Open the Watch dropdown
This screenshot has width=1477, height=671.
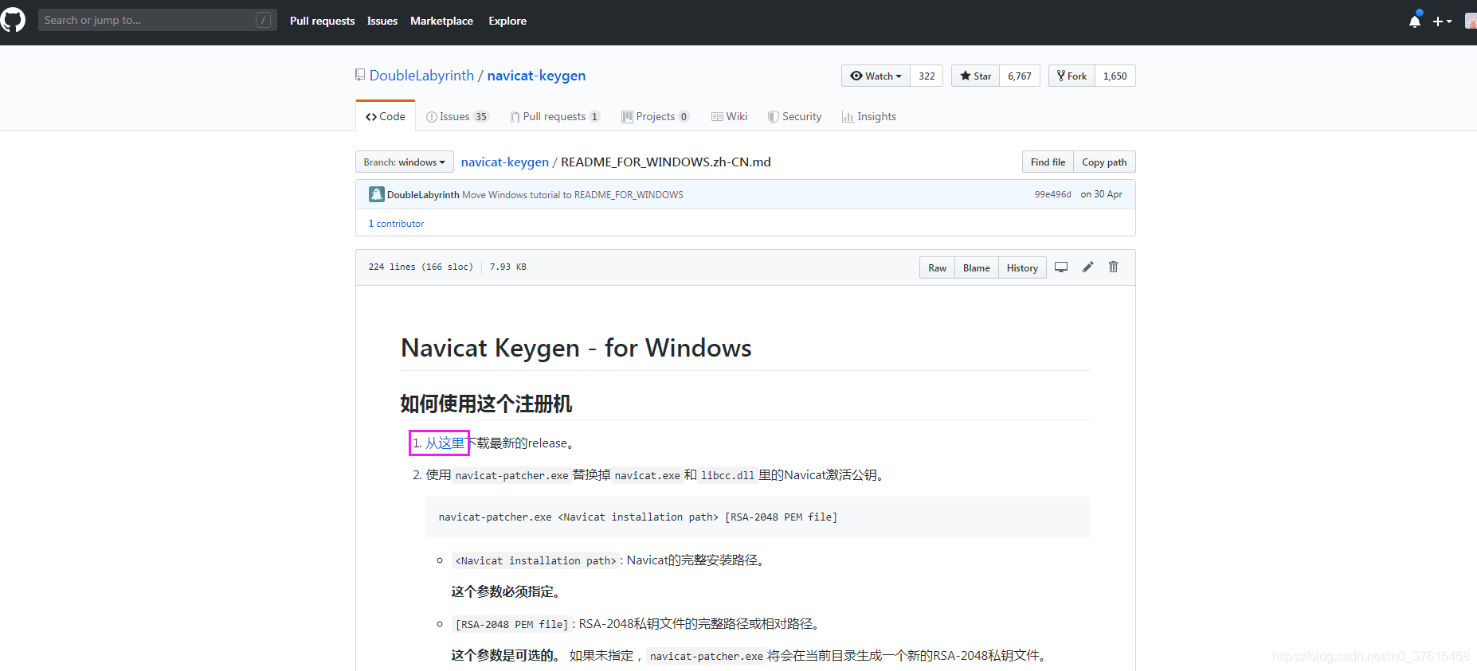pyautogui.click(x=876, y=76)
